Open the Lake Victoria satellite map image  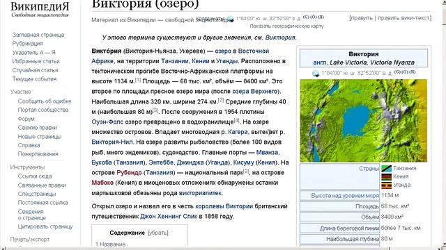(364, 120)
